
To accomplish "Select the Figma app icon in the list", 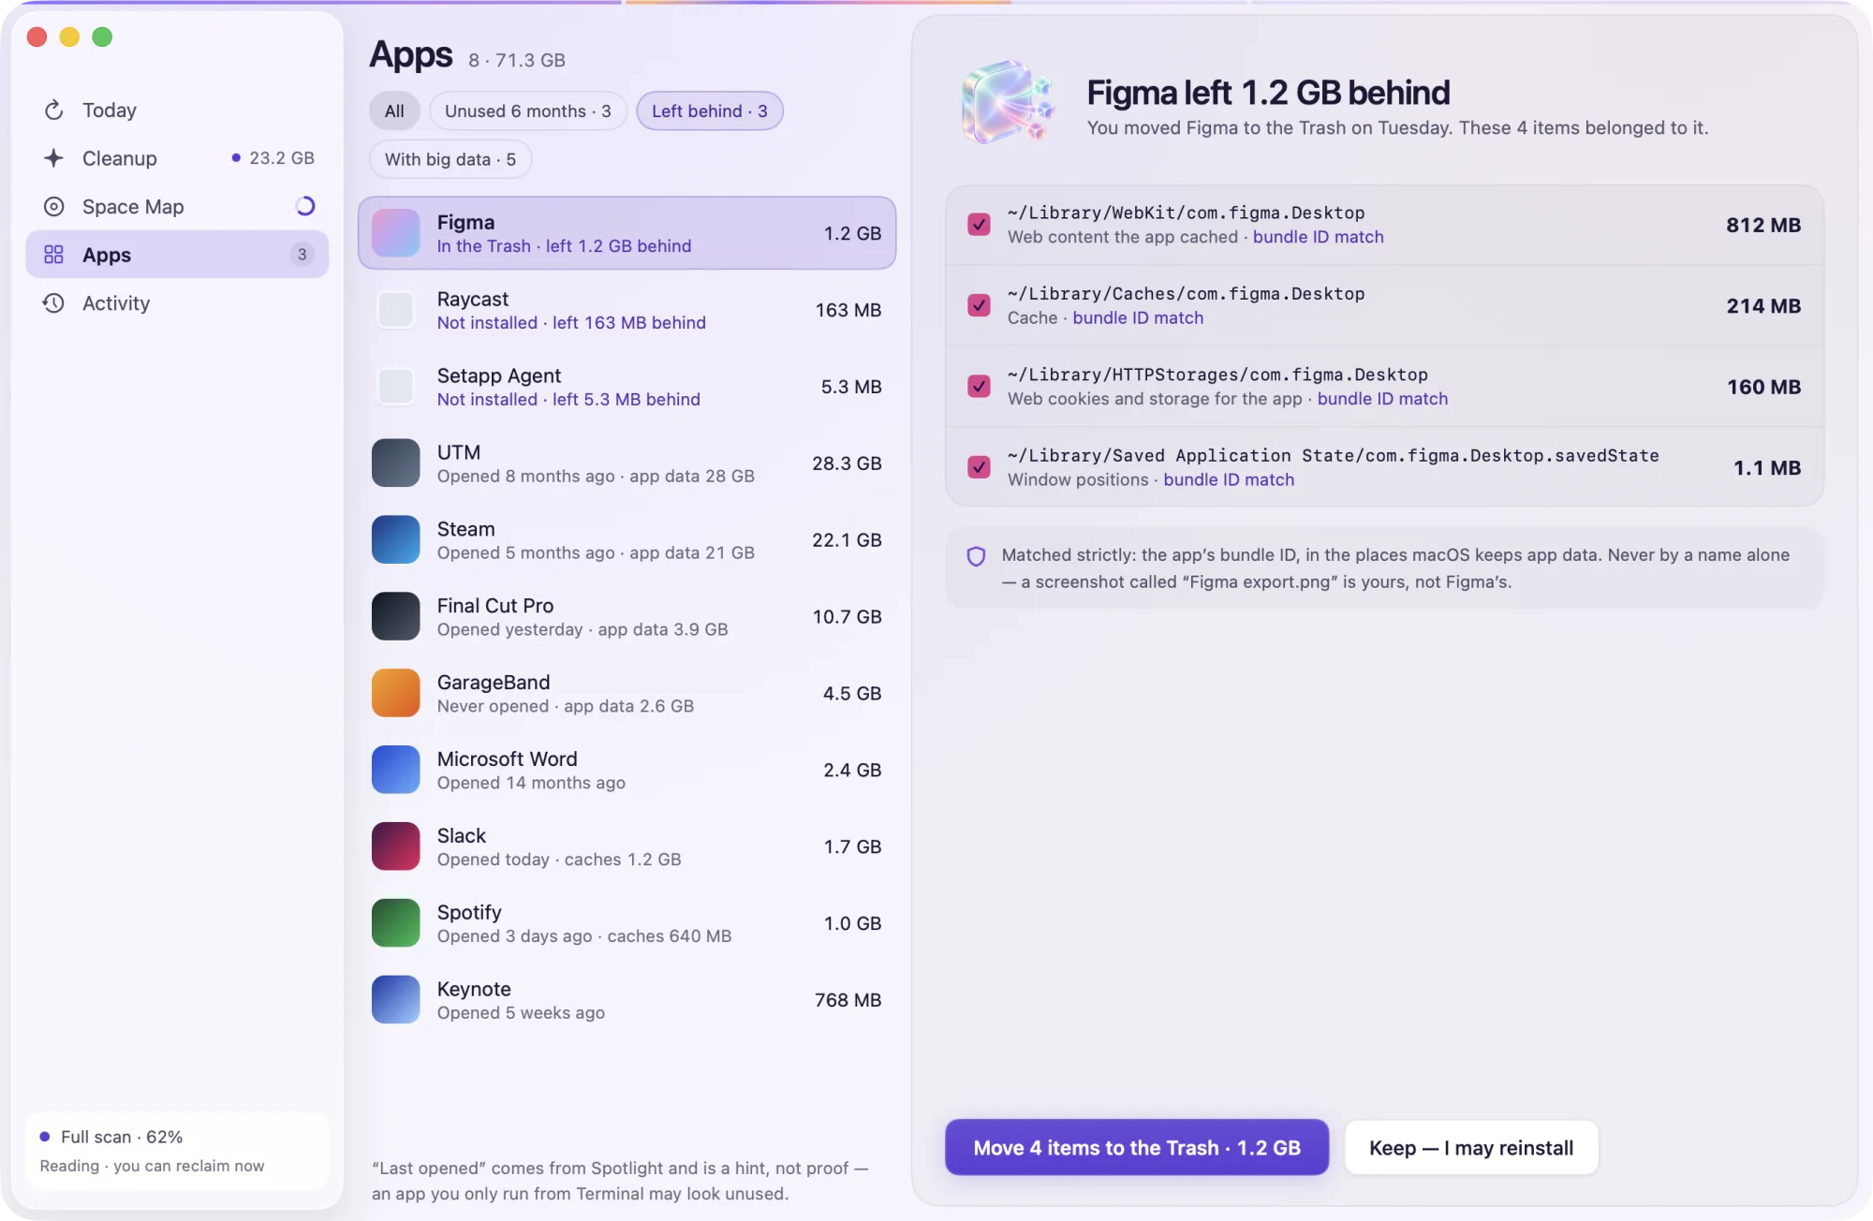I will point(395,233).
